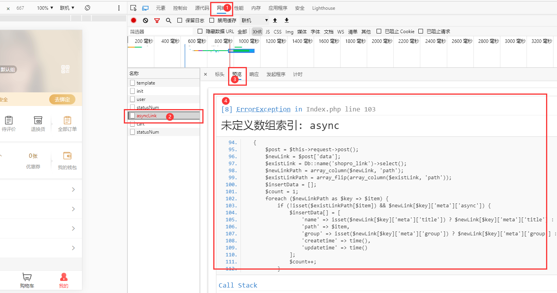Toggle the red filter funnel icon
557x293 pixels.
(x=157, y=20)
